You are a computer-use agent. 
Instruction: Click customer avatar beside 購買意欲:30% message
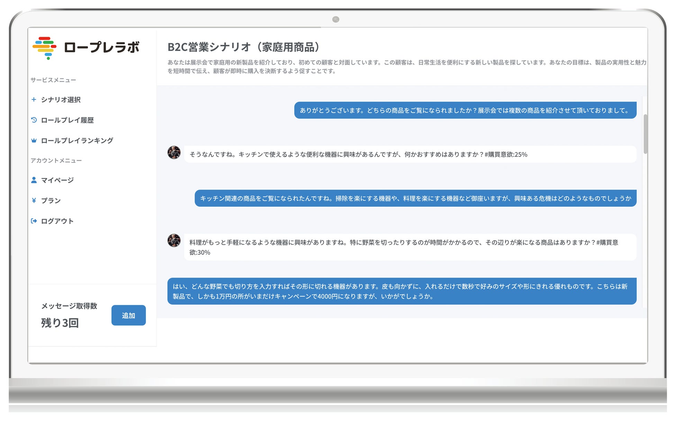(x=174, y=241)
